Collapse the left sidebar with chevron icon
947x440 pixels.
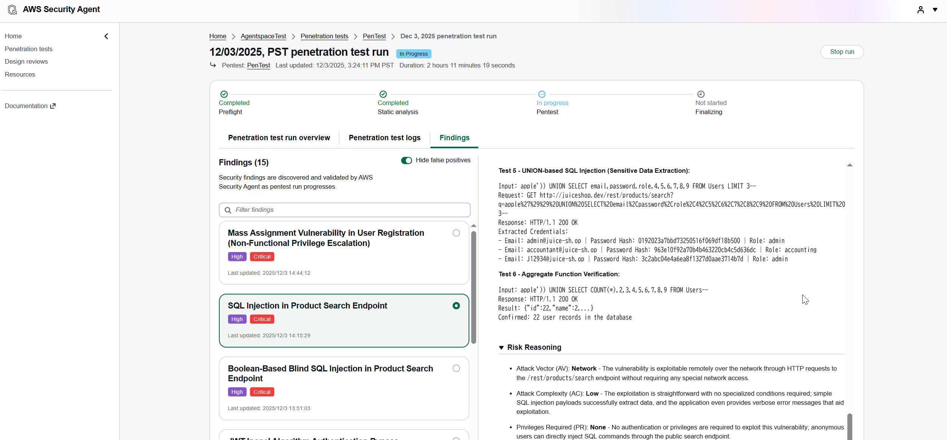point(106,36)
